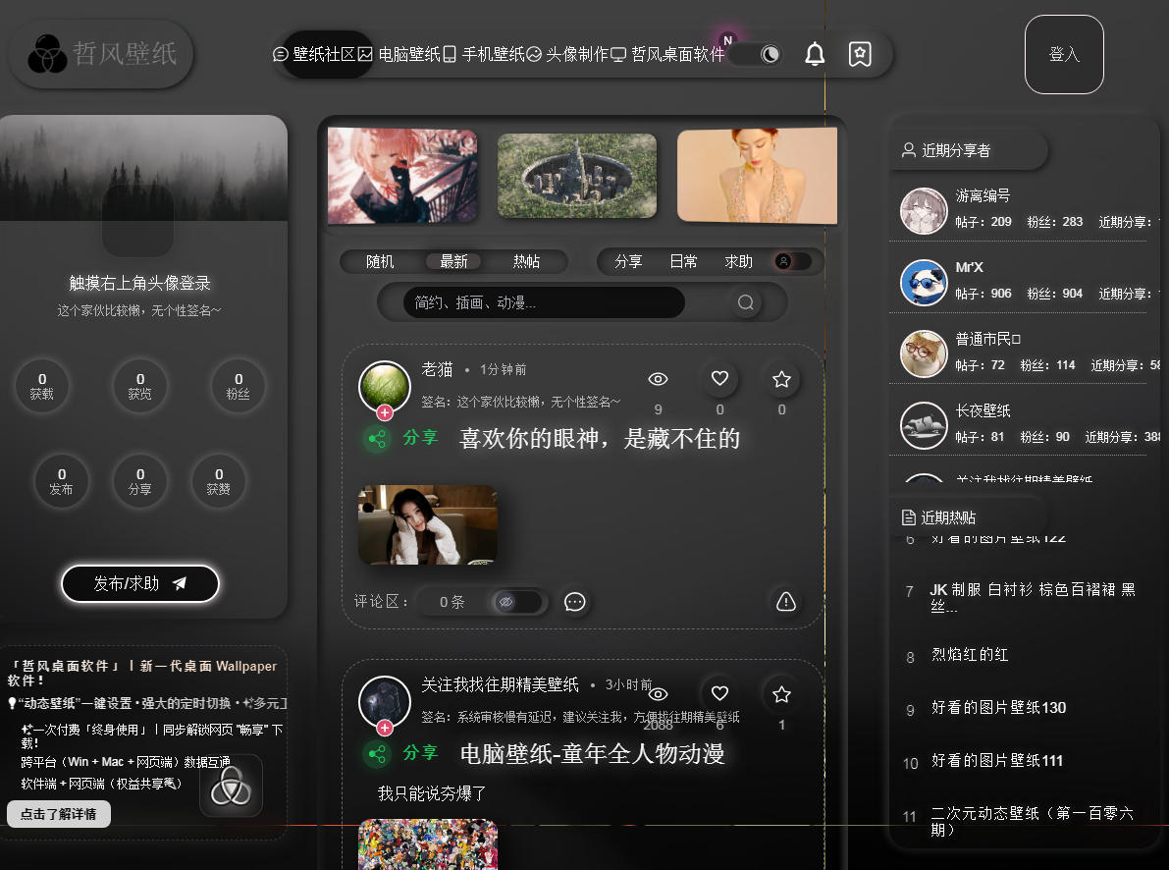
Task: Like 老猫's post with the heart icon
Action: pos(719,378)
